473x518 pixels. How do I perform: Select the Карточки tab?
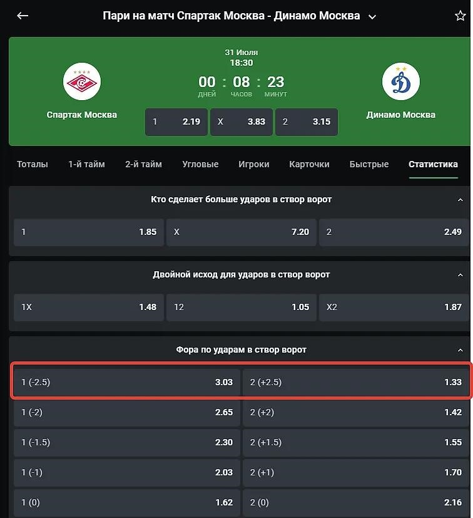(x=309, y=164)
